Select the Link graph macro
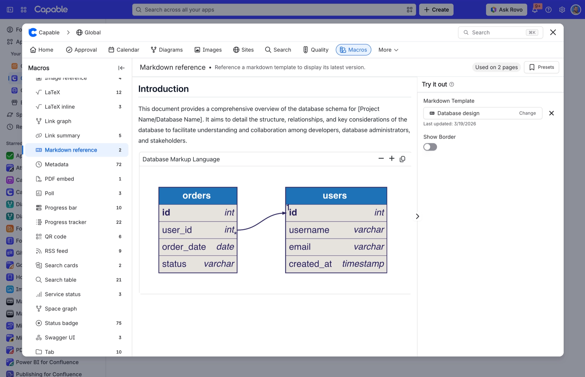 click(x=77, y=121)
